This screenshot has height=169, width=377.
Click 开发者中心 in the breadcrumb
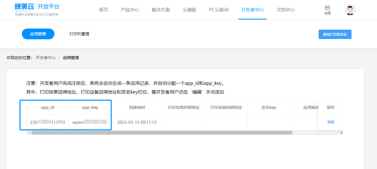pos(46,58)
